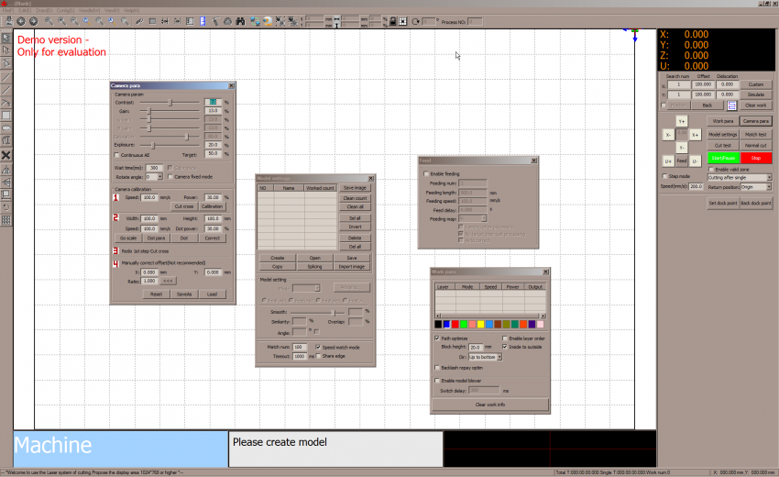Open the Handle menu

point(90,10)
